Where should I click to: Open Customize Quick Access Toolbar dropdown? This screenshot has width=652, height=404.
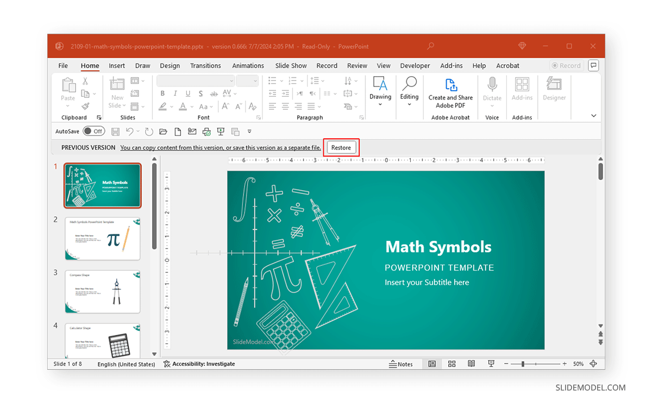point(249,132)
